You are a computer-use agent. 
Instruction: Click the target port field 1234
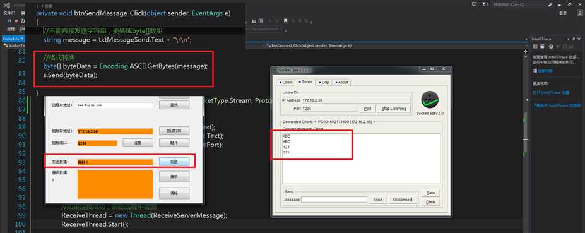97,143
